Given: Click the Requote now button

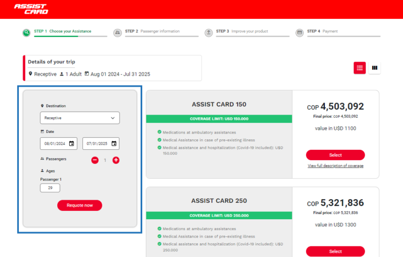Looking at the screenshot, I should pos(80,205).
